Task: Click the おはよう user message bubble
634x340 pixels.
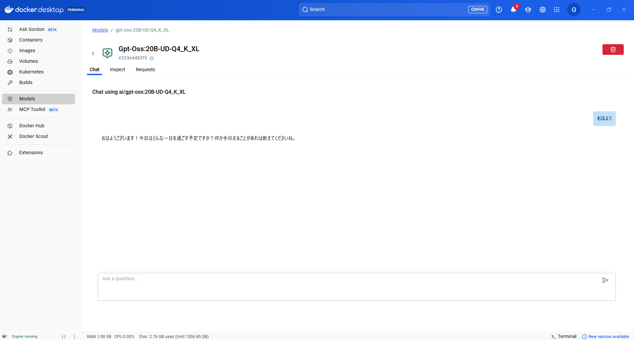Action: [604, 119]
